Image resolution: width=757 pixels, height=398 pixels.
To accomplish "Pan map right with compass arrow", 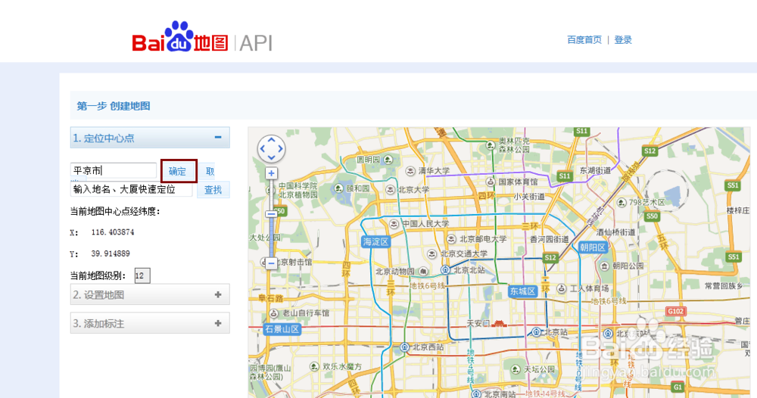I will (281, 149).
